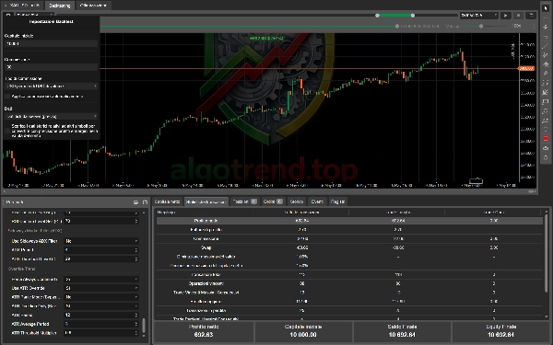Click the Commissioni input field
This screenshot has width=553, height=345.
tap(51, 67)
